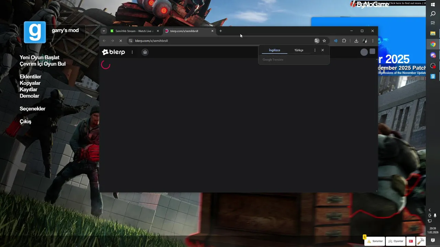This screenshot has width=440, height=247.
Task: Open the blerp home icon button
Action: coord(145,52)
